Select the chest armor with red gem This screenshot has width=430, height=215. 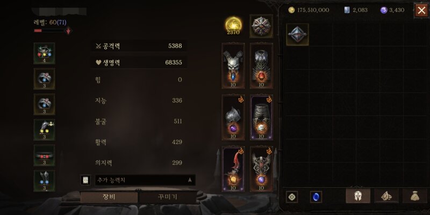pyautogui.click(x=261, y=65)
